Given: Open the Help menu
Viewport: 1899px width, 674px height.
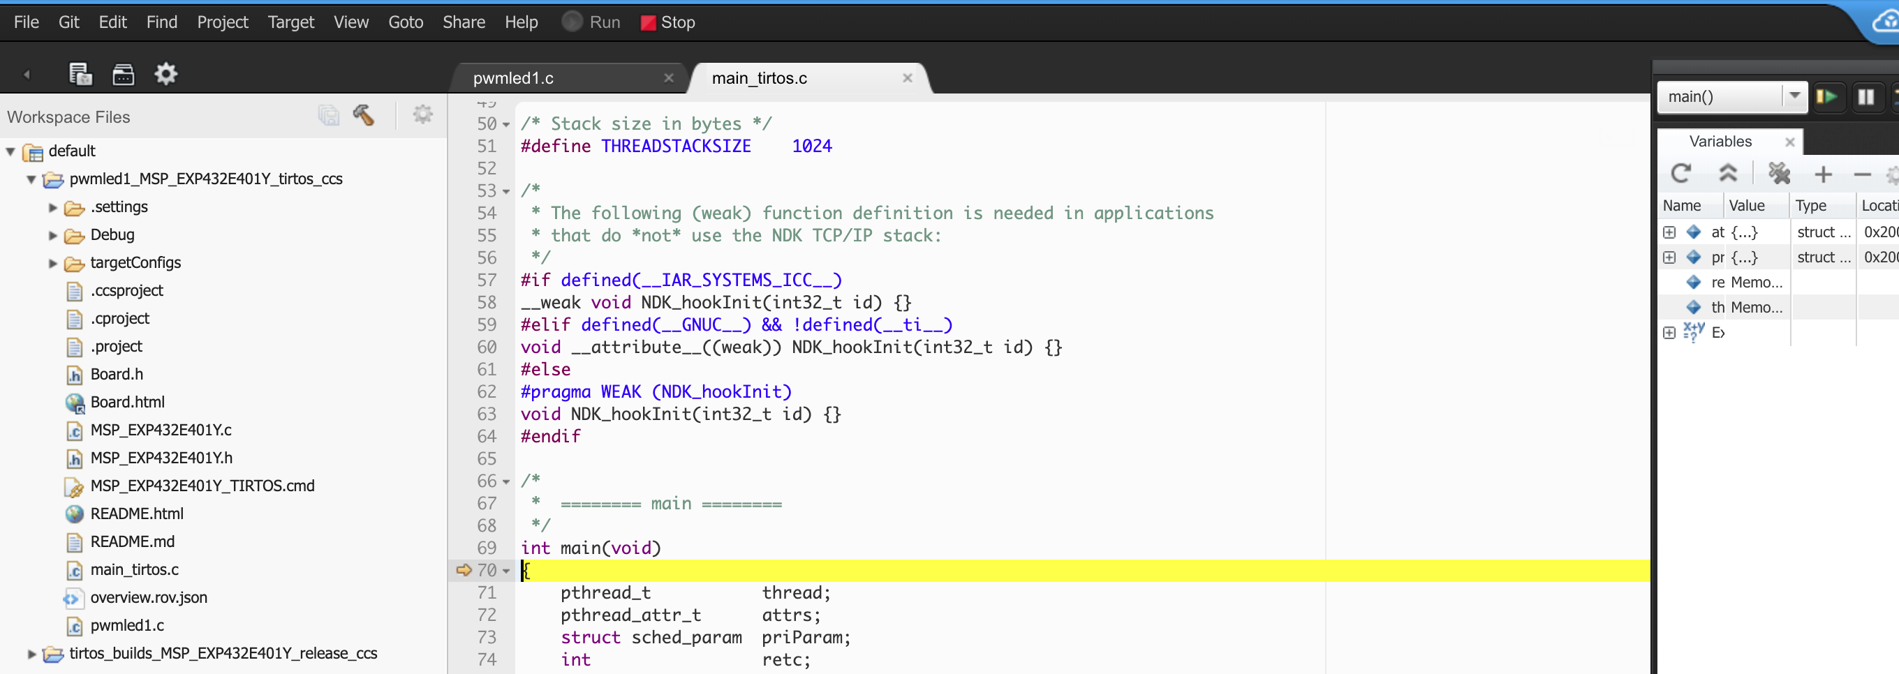Looking at the screenshot, I should [x=522, y=22].
